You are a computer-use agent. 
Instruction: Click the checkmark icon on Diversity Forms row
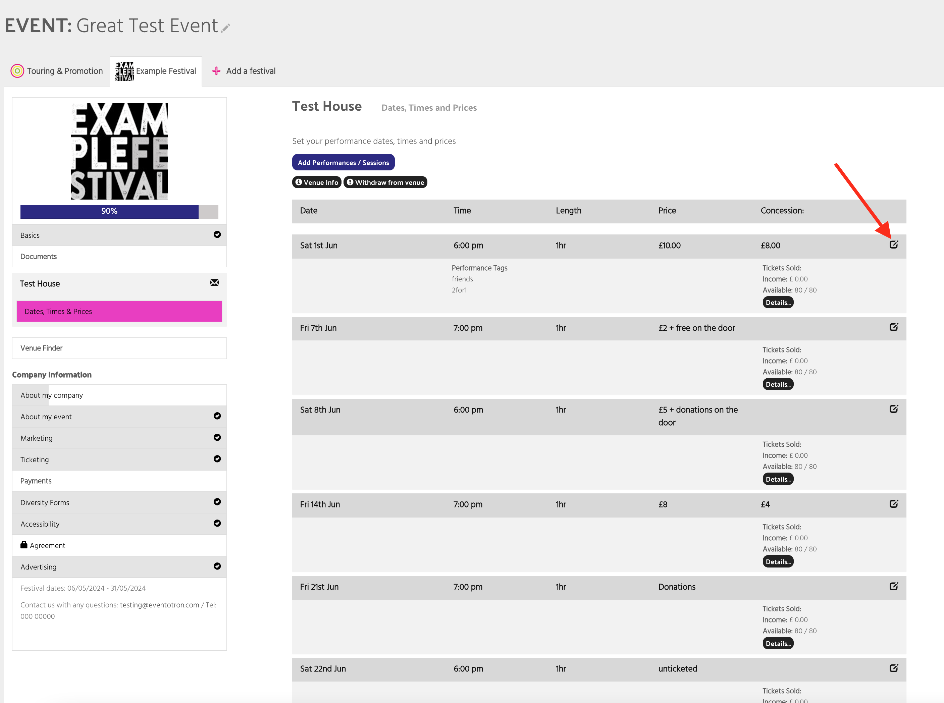(217, 502)
